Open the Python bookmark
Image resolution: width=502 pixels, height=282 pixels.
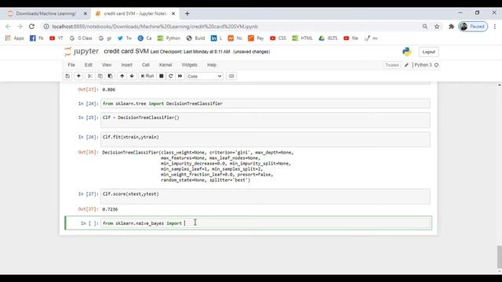(169, 38)
